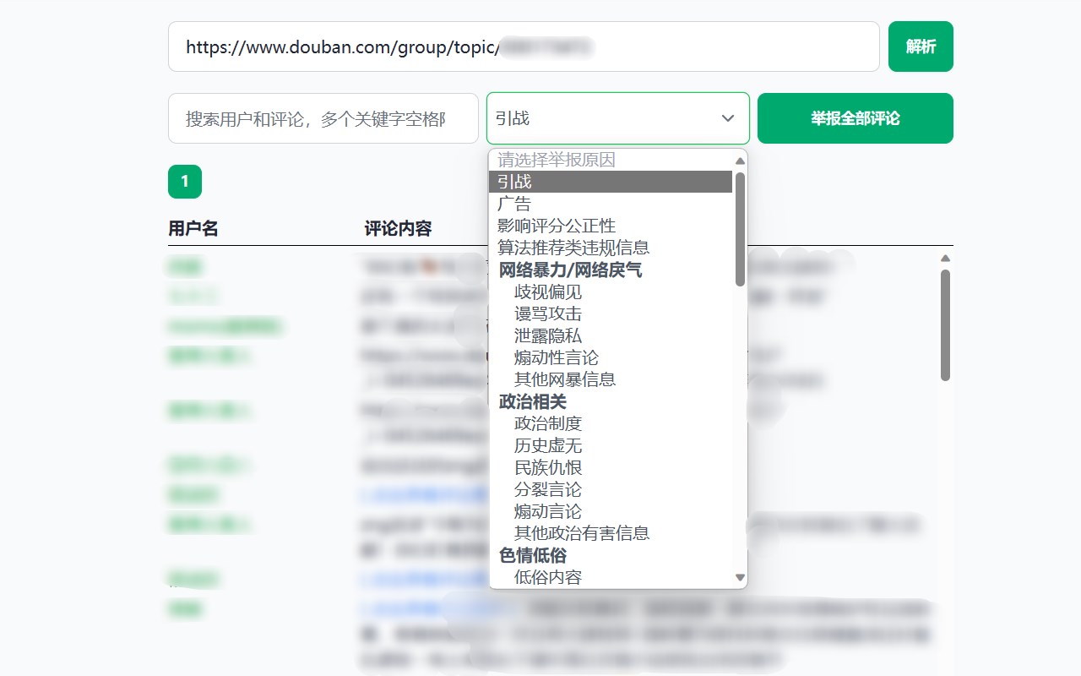Click the dropdown list scroll-up arrow
This screenshot has width=1081, height=676.
point(741,161)
